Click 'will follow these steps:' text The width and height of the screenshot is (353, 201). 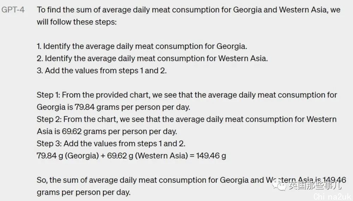(77, 22)
